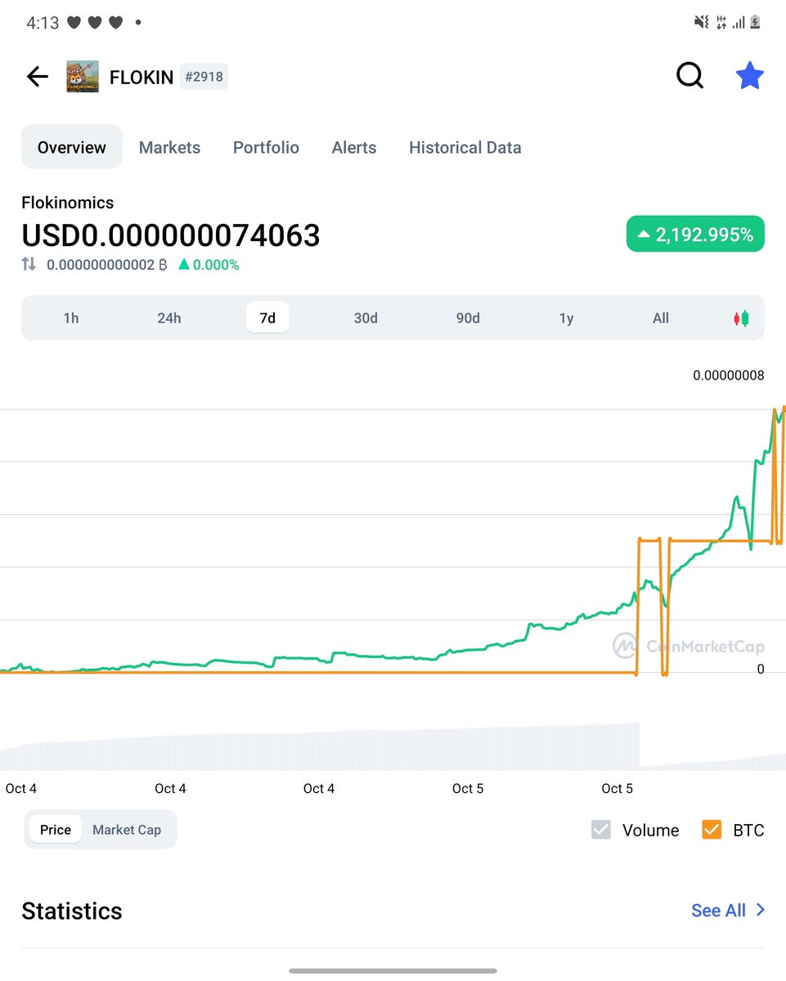Select the 1y chart range
The image size is (786, 981).
pos(566,318)
